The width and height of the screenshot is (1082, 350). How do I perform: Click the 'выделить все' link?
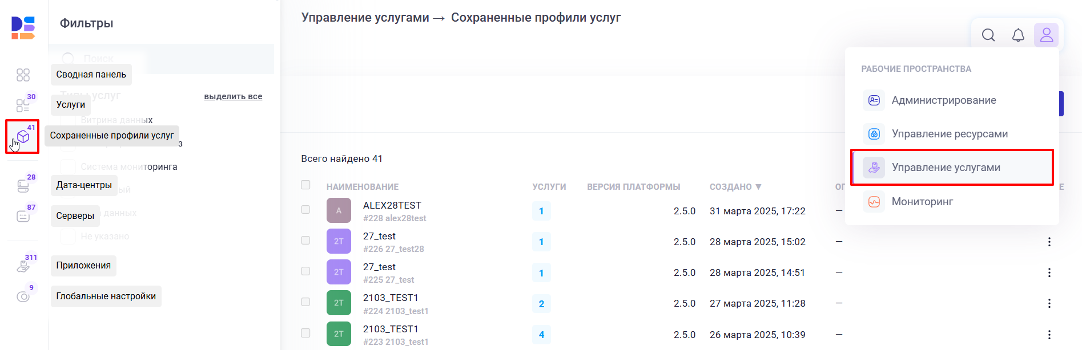pyautogui.click(x=233, y=96)
